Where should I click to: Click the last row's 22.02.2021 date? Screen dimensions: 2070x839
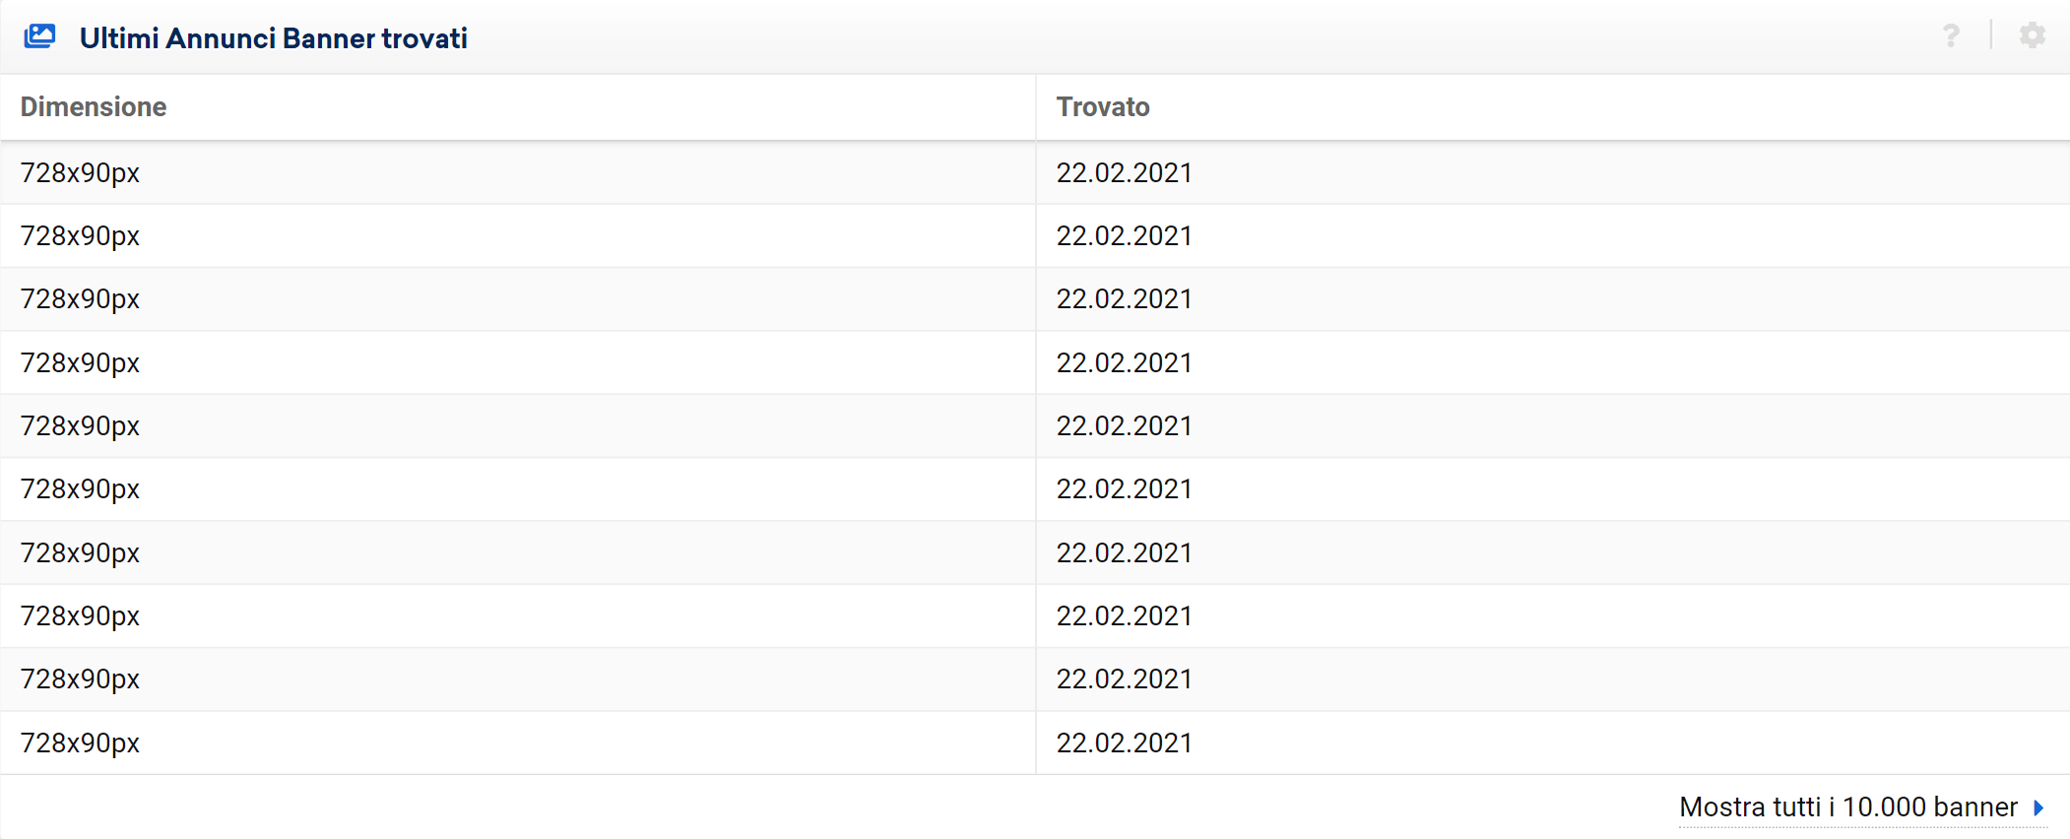pyautogui.click(x=1124, y=743)
